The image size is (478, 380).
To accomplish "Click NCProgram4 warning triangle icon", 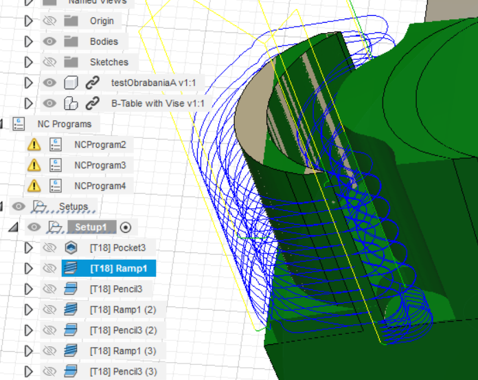I will click(34, 186).
